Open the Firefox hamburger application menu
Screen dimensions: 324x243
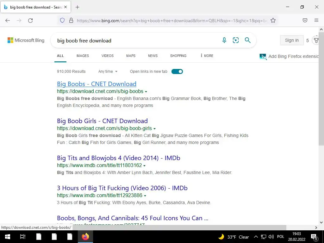tap(316, 20)
